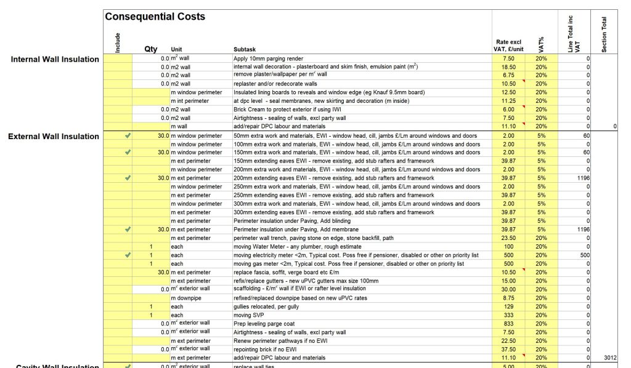
Task: Select the Internal Wall Insulation section label
Action: tap(55, 60)
